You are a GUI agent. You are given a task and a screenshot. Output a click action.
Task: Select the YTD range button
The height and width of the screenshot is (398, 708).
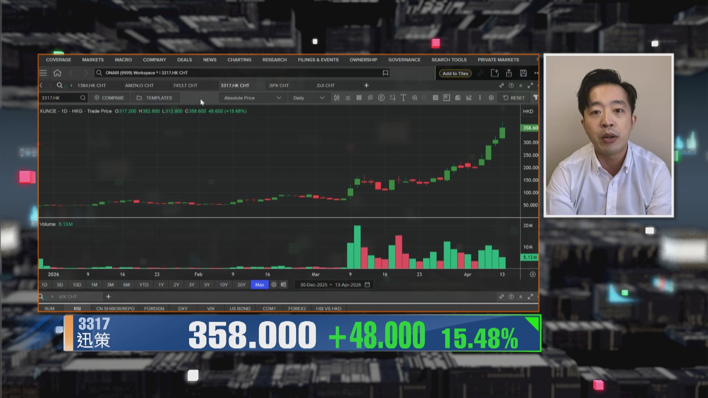point(144,284)
